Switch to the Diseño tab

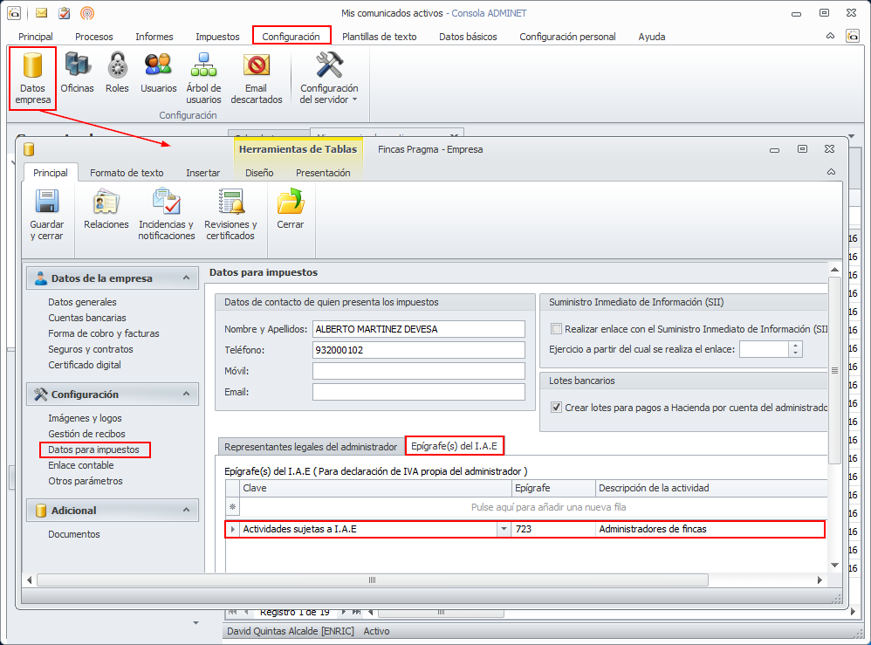[x=259, y=173]
